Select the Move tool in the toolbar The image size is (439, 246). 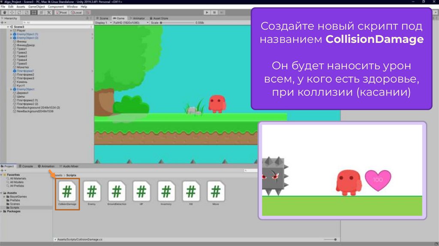click(x=12, y=12)
